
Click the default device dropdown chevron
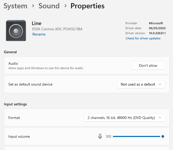[x=160, y=84]
